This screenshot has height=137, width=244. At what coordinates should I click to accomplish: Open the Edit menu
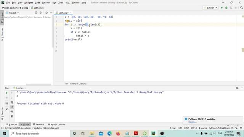click(x=14, y=3)
